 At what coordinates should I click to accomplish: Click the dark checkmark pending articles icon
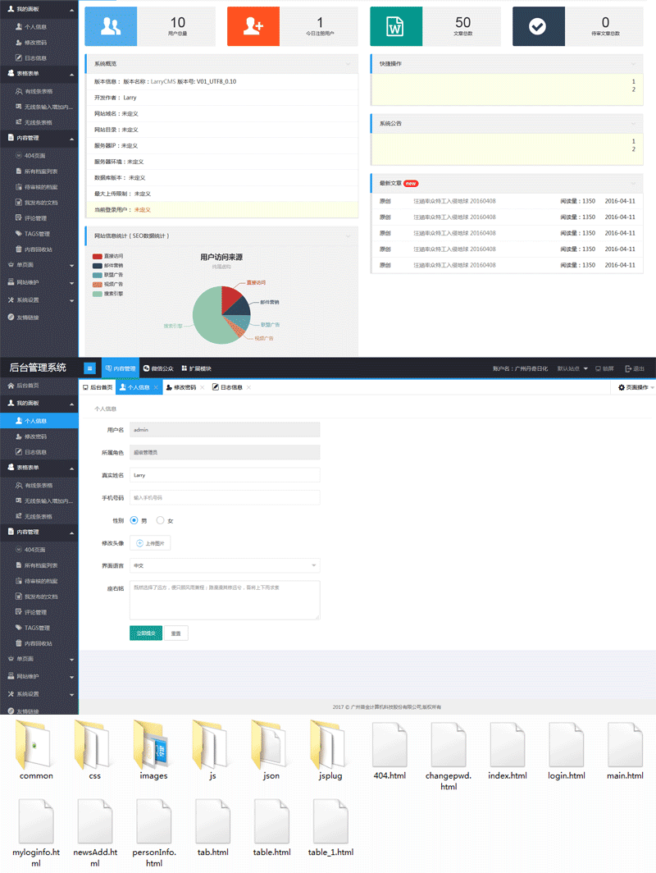coord(538,26)
